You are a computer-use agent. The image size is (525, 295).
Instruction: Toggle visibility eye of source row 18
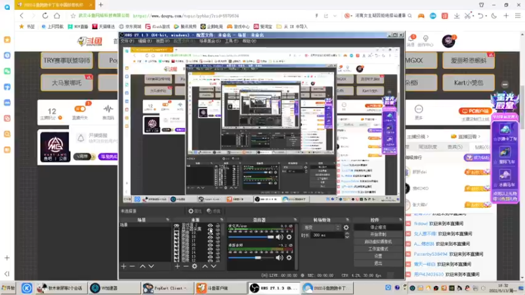point(210,237)
